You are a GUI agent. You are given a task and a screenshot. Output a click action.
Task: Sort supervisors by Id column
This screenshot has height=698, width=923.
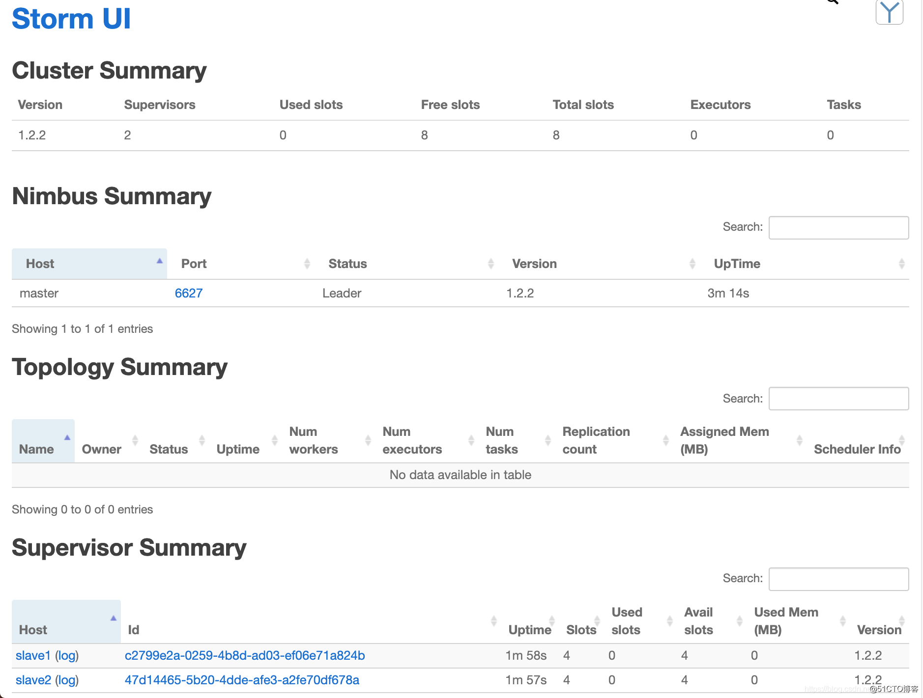[311, 621]
